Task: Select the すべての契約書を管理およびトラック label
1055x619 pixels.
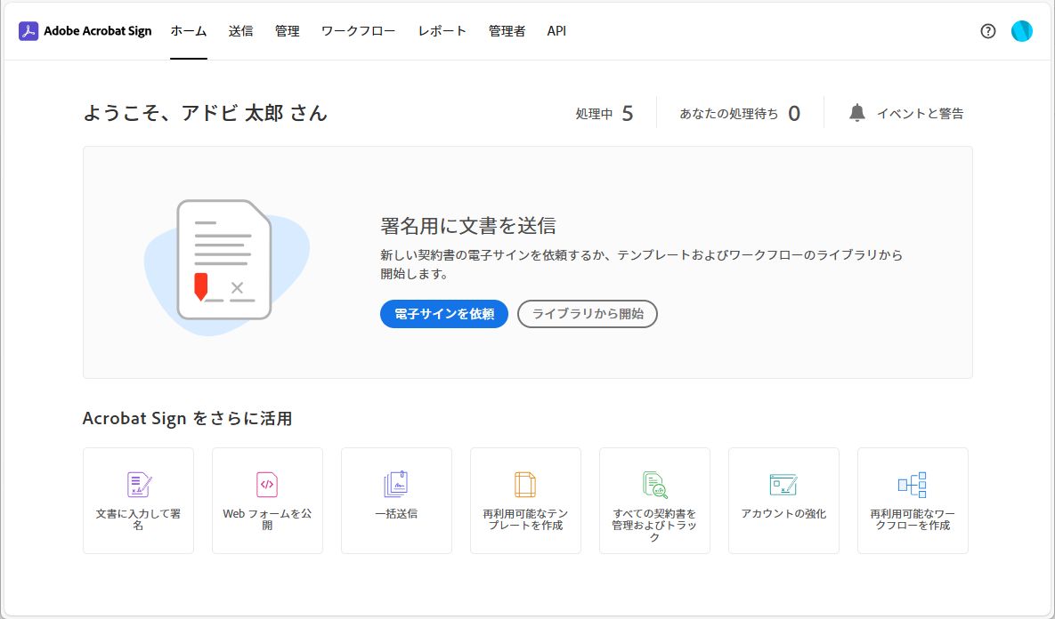Action: (x=654, y=526)
